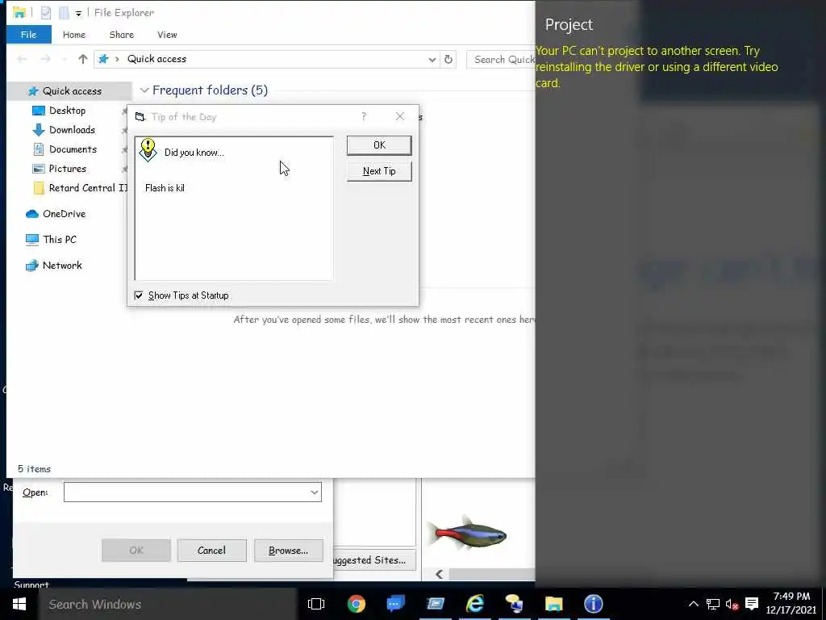Click the Search Windows taskbar box
The width and height of the screenshot is (826, 620).
click(168, 604)
